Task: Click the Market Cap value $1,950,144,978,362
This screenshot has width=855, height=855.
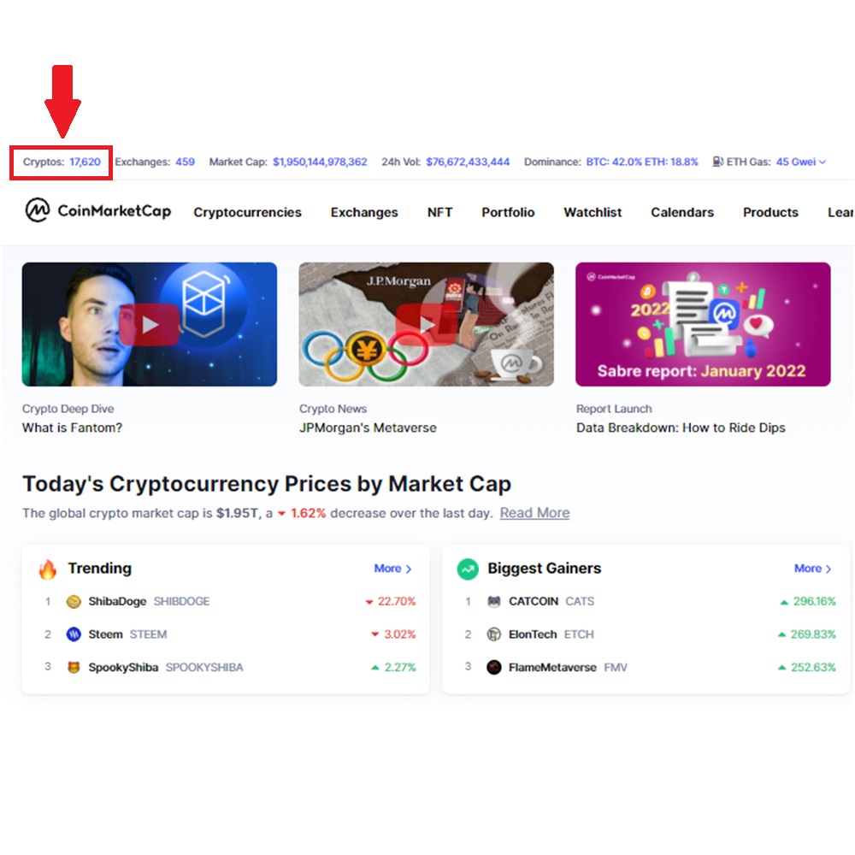Action: (320, 162)
